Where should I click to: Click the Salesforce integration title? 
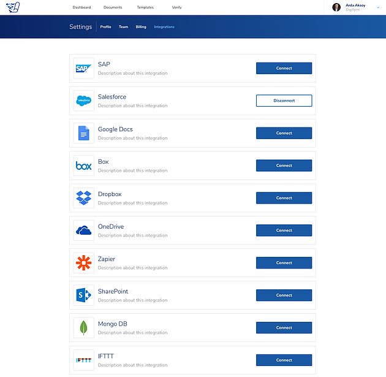112,97
